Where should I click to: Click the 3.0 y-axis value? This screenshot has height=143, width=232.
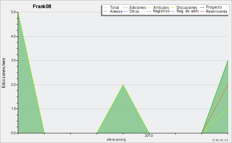pos(13,60)
